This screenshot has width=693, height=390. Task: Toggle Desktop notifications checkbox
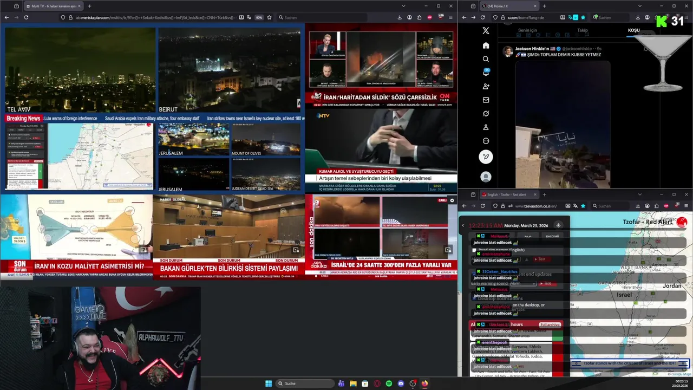coord(474,298)
